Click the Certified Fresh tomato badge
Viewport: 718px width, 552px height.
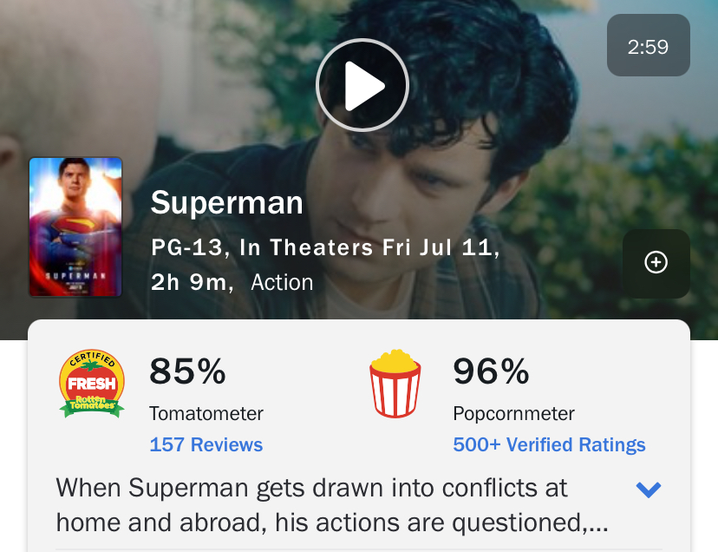[x=92, y=384]
